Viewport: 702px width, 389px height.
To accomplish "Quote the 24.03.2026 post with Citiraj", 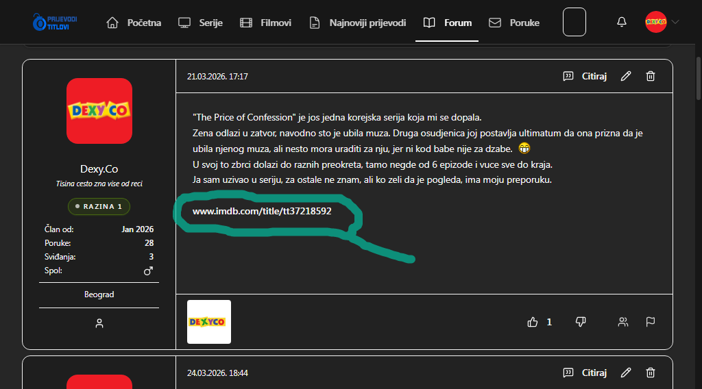I will [594, 373].
